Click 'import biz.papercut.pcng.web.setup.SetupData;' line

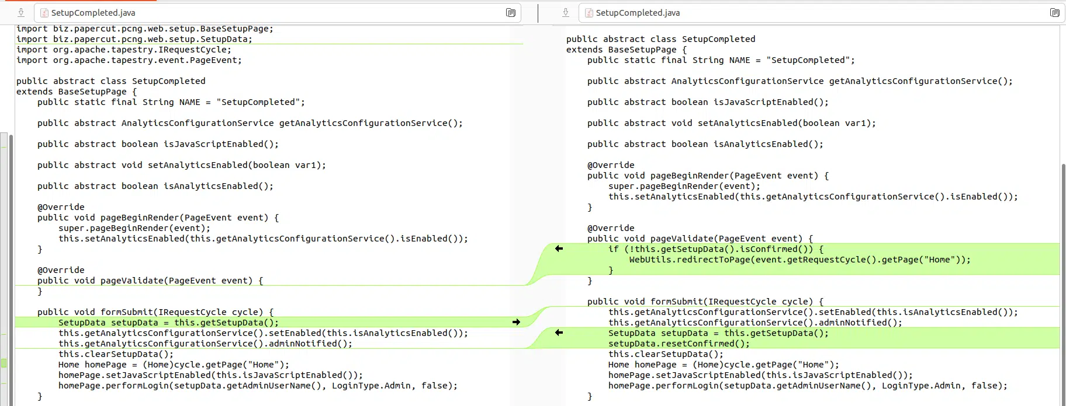pos(134,39)
